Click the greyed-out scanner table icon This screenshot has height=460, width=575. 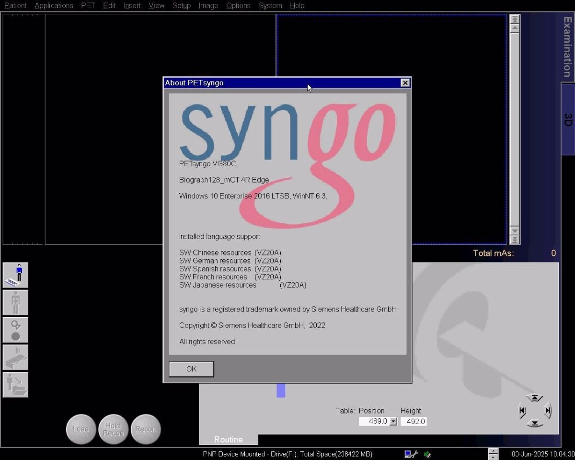pyautogui.click(x=15, y=357)
